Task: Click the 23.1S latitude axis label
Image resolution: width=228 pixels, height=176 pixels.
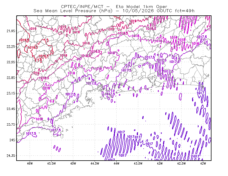Action: [11, 93]
